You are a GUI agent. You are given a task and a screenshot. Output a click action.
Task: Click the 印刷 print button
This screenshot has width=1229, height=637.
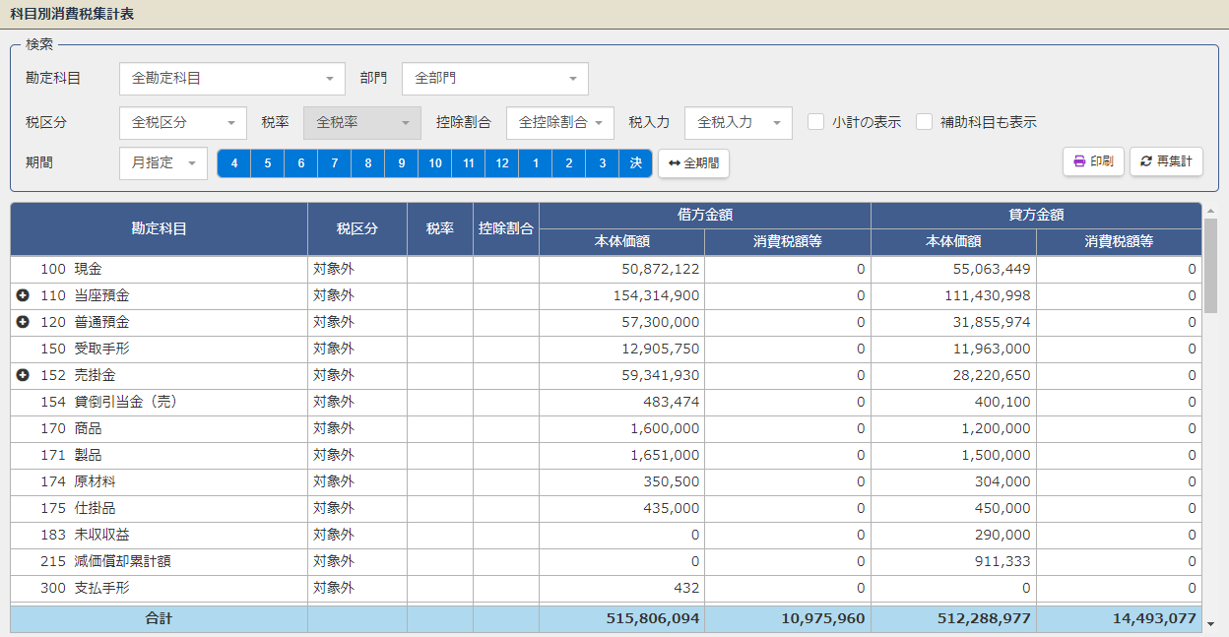tap(1093, 161)
